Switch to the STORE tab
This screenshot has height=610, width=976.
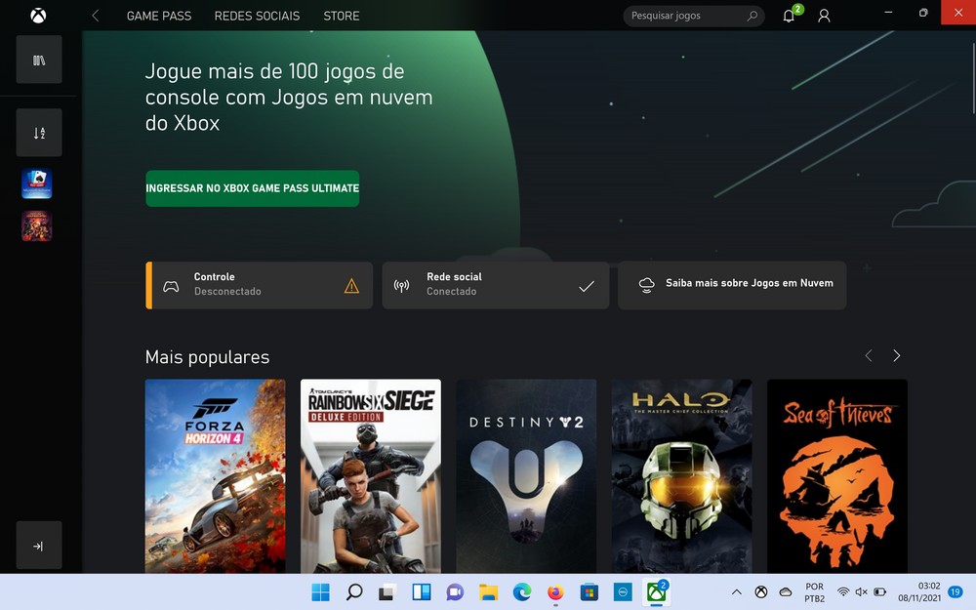click(x=341, y=16)
